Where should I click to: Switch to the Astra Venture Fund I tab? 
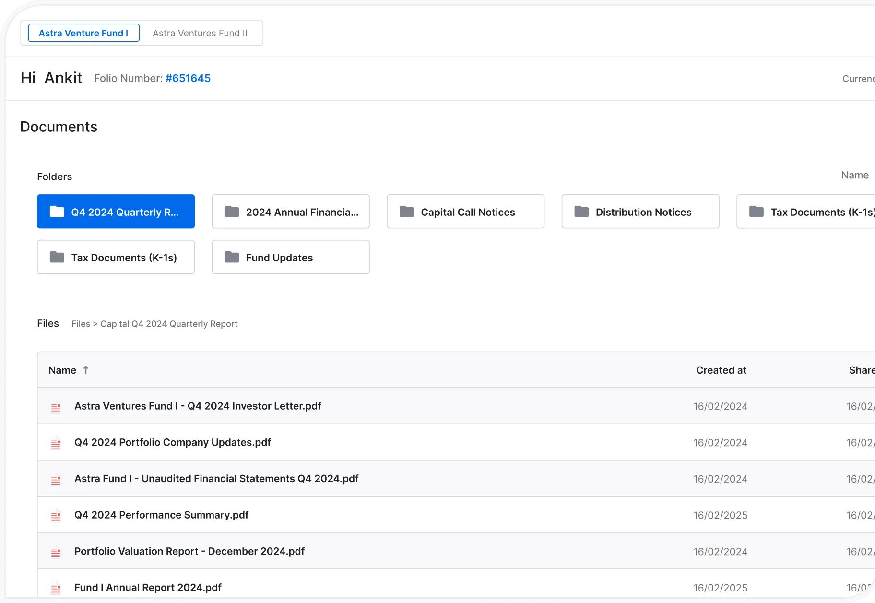point(84,33)
